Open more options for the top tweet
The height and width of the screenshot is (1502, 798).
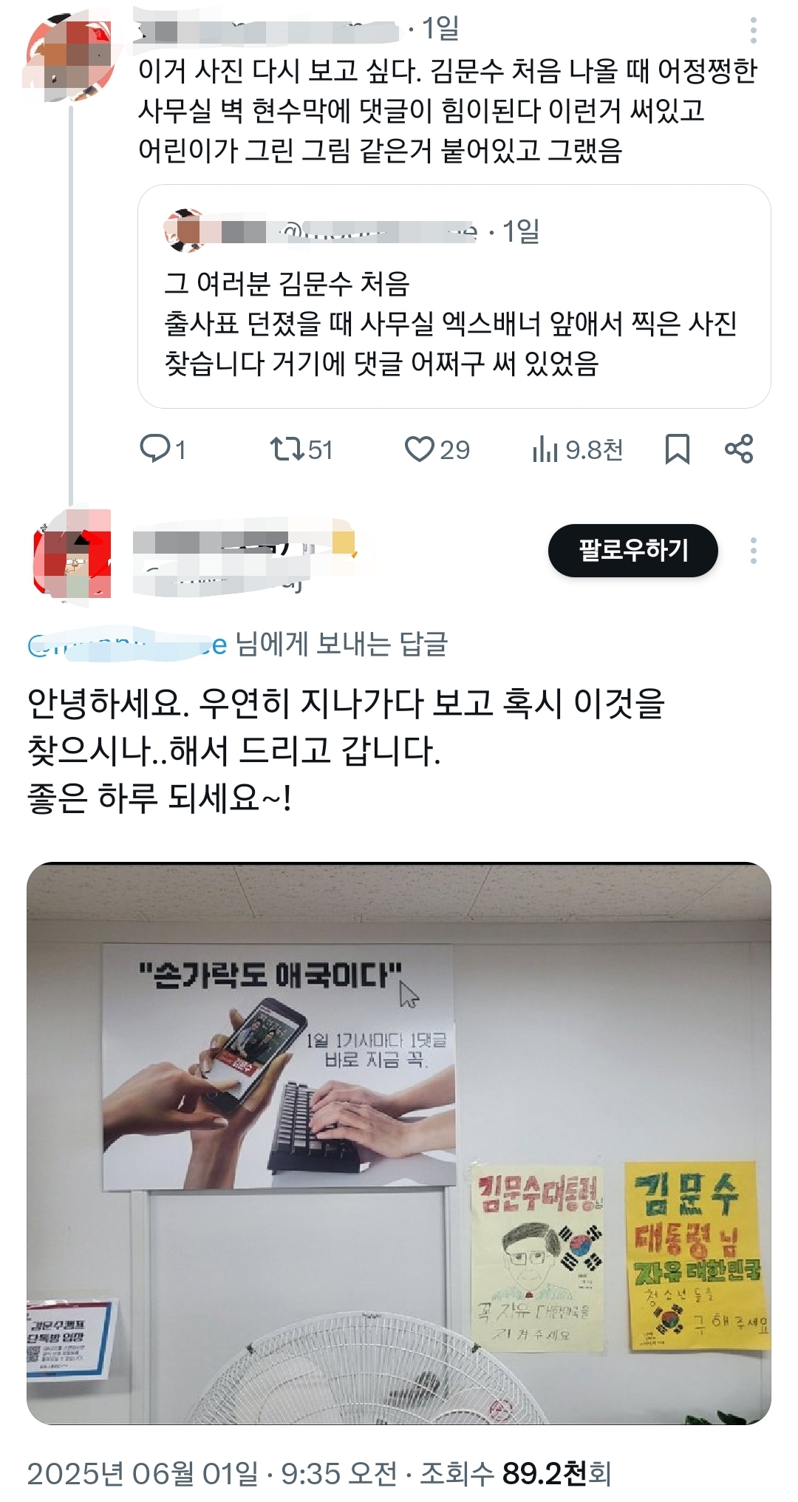[x=753, y=30]
